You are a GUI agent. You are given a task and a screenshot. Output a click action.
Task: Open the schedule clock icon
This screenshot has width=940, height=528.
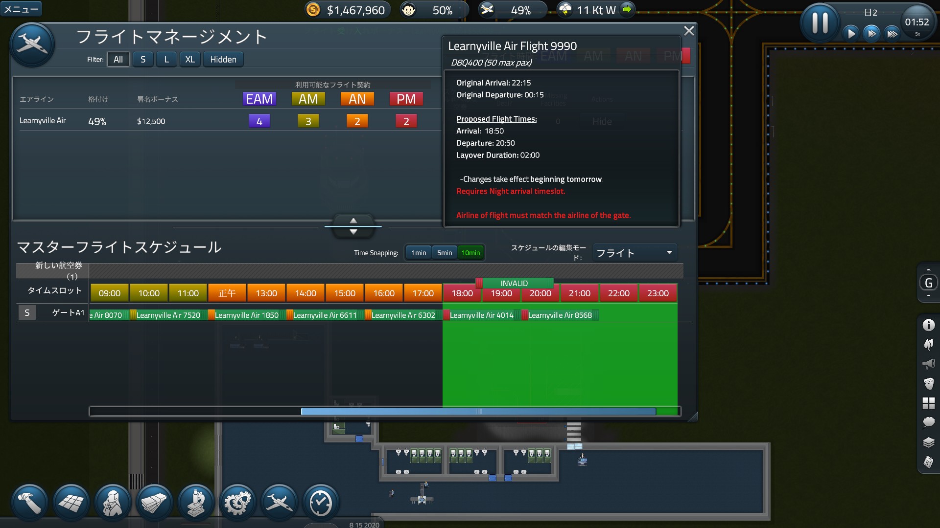coord(321,502)
